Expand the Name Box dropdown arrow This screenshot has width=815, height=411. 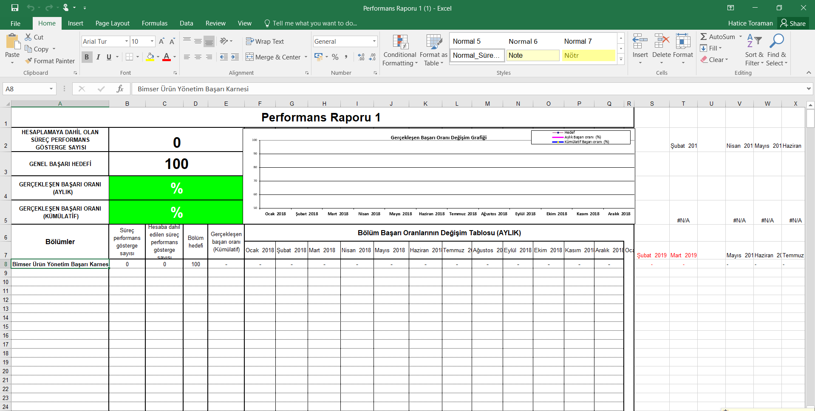tap(51, 89)
